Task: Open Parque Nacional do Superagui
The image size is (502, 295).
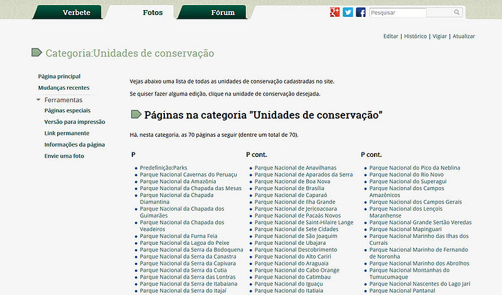Action: tap(408, 181)
